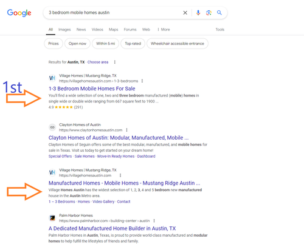Toggle the Within 5 mi filter chip
Viewport: 304px width, 244px height.
point(105,44)
